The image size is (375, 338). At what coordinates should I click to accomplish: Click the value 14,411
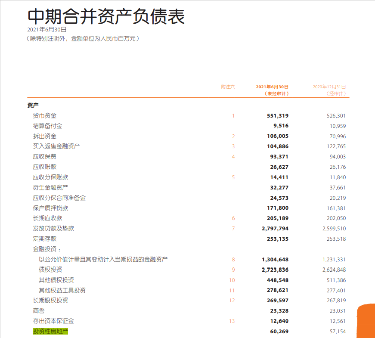coord(279,177)
